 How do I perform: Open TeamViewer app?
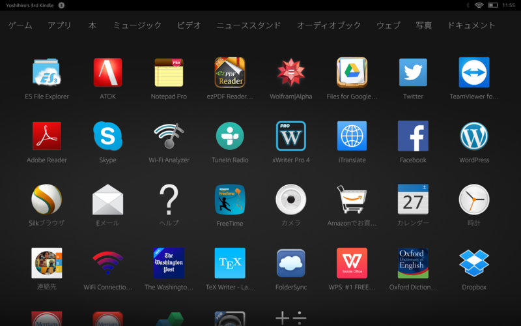474,72
